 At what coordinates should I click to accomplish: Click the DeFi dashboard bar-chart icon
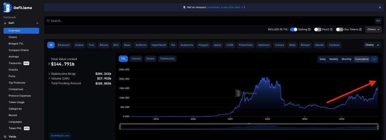(x=5, y=23)
